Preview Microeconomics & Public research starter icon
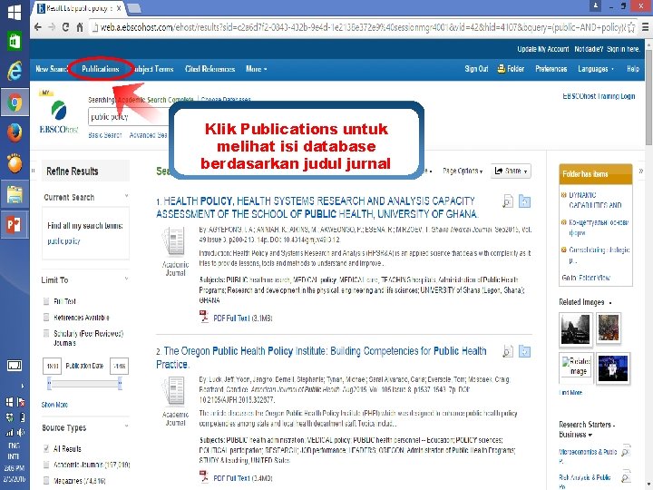 [625, 450]
